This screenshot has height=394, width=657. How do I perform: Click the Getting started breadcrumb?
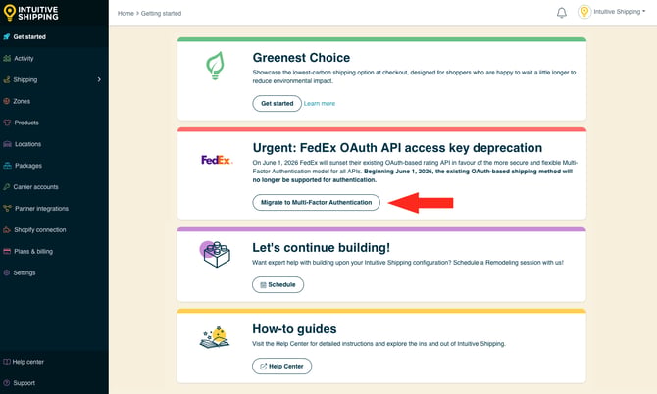click(x=162, y=14)
